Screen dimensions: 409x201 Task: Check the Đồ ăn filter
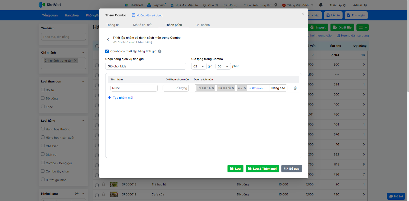pyautogui.click(x=43, y=90)
